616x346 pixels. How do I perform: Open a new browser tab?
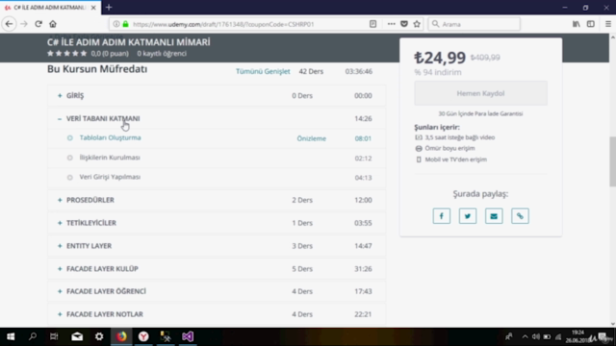[109, 8]
